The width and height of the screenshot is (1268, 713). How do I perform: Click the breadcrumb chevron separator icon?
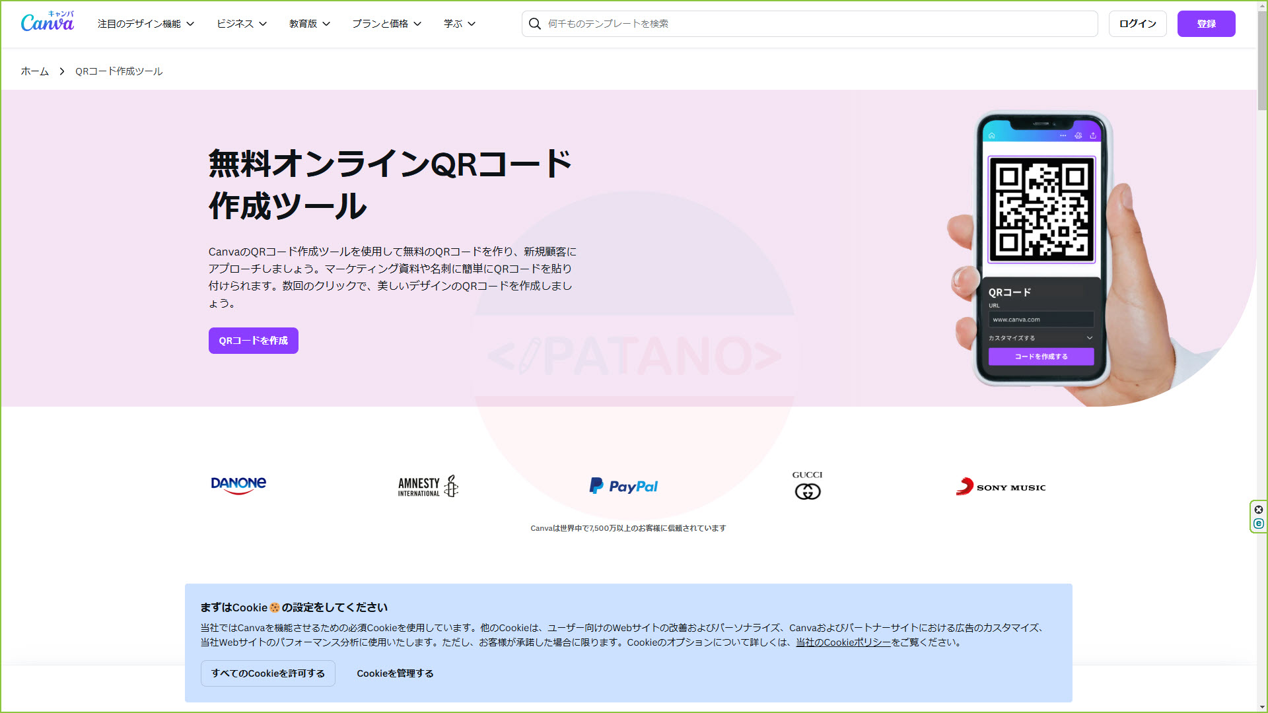point(62,71)
